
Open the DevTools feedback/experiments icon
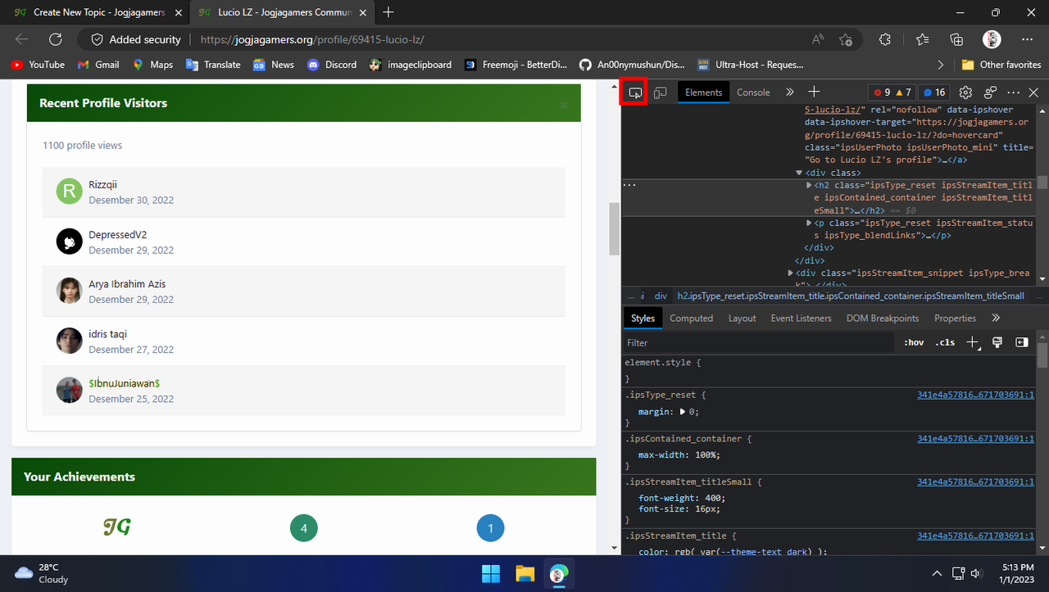pyautogui.click(x=990, y=93)
